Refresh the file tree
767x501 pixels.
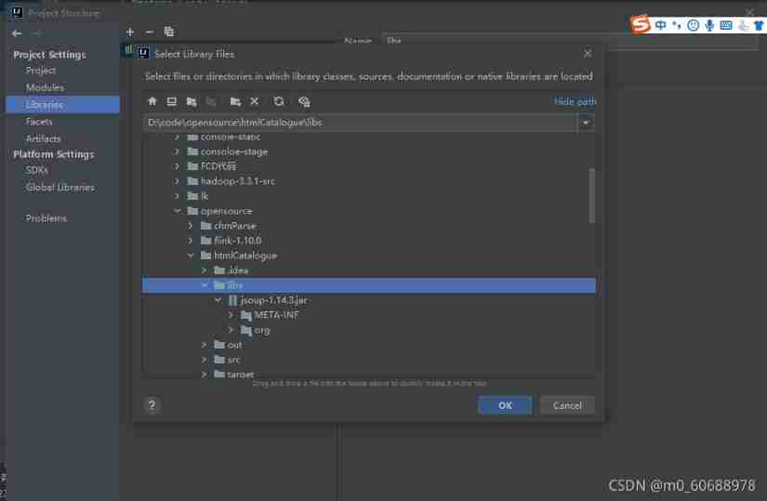(279, 101)
